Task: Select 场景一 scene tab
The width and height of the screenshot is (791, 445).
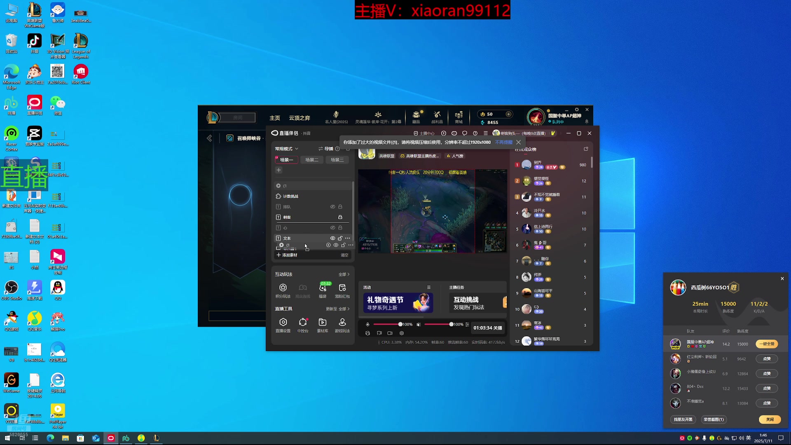Action: point(286,160)
